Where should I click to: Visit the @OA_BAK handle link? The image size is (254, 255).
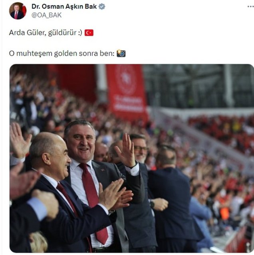[x=46, y=15]
